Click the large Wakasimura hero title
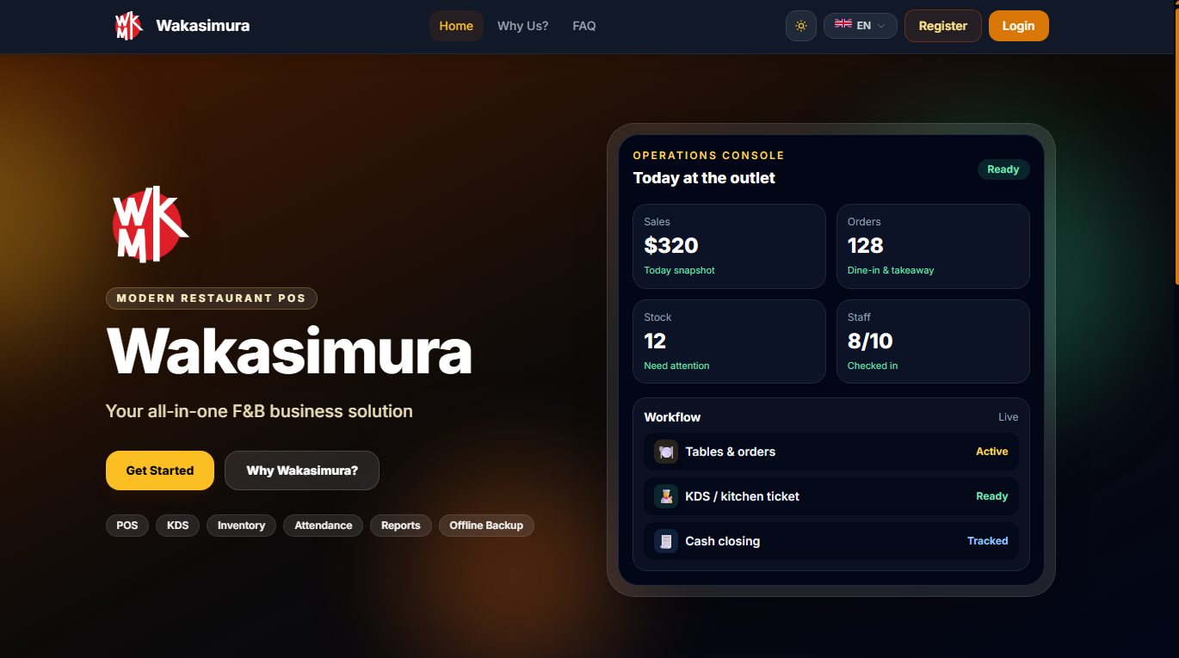 click(x=289, y=351)
